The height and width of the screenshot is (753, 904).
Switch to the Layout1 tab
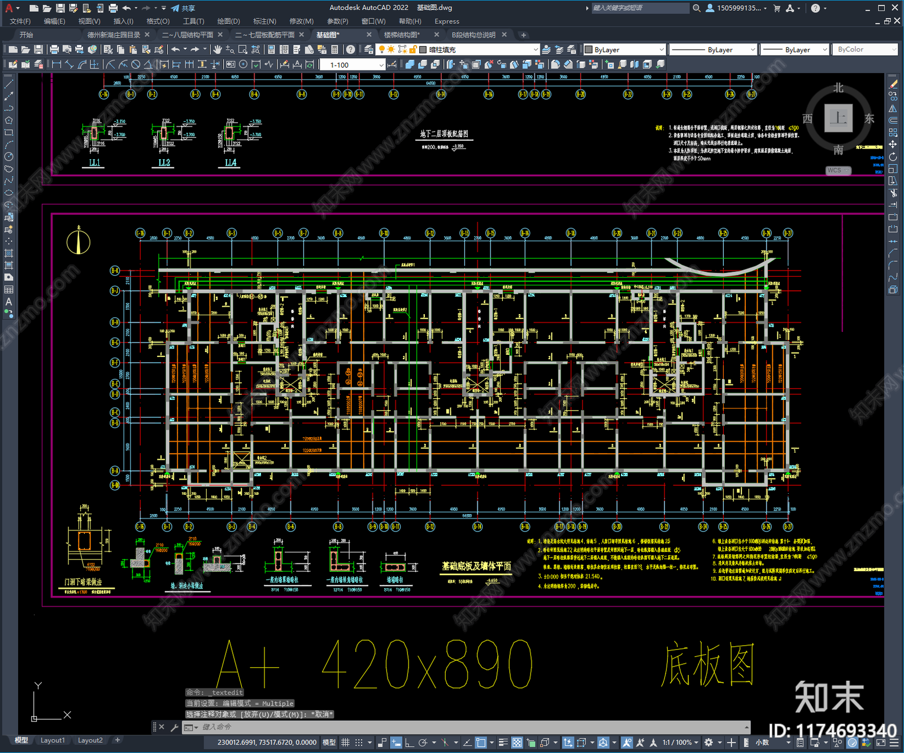53,740
